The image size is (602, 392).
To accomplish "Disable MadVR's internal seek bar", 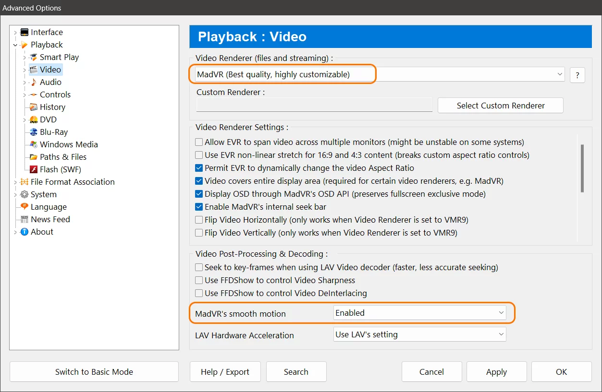I will (199, 207).
